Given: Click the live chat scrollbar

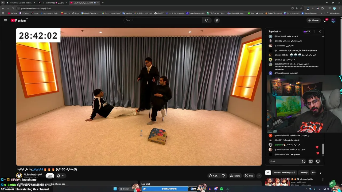Looking at the screenshot, I should [323, 149].
